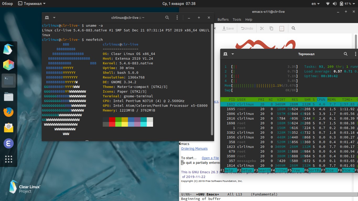This screenshot has height=201, width=358.
Task: Open the en input source dropdown
Action: click(316, 4)
